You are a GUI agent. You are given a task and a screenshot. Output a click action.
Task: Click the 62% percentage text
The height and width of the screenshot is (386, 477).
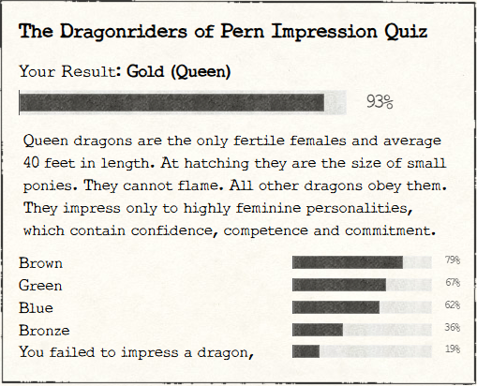[453, 304]
